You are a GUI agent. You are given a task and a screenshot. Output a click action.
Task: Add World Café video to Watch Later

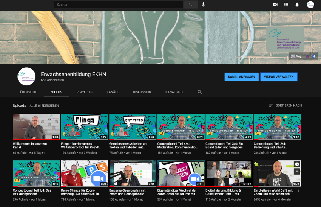point(297,164)
